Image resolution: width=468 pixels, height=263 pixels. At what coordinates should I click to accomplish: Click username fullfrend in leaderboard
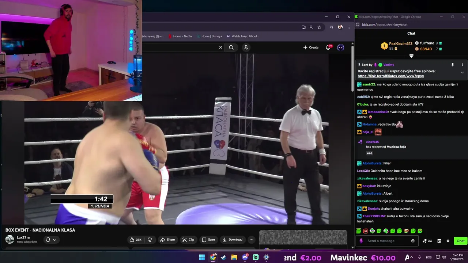coord(427,43)
